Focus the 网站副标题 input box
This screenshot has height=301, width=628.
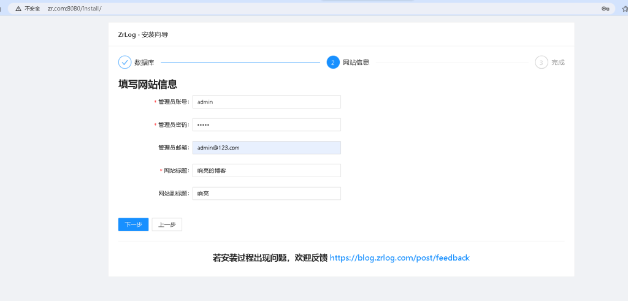coord(266,193)
